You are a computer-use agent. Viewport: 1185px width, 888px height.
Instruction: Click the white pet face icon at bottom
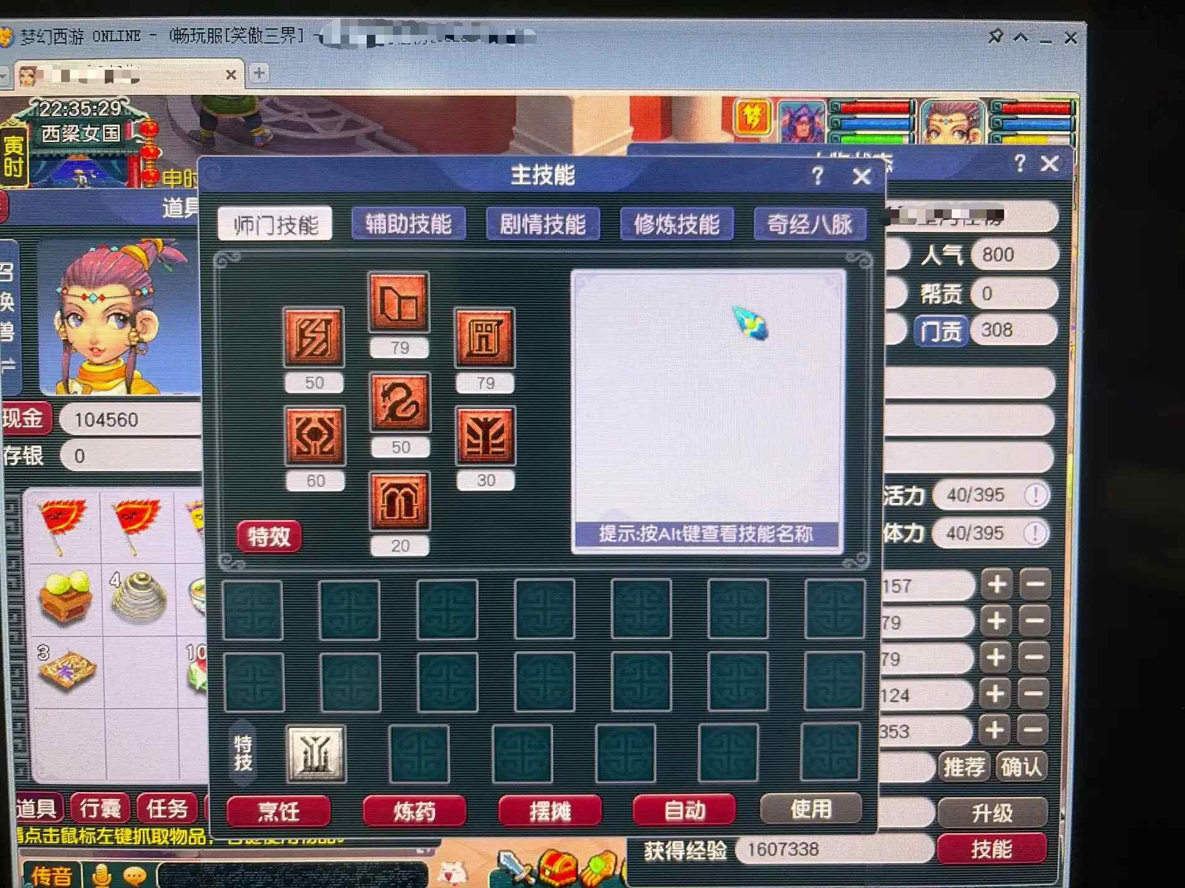pyautogui.click(x=452, y=872)
